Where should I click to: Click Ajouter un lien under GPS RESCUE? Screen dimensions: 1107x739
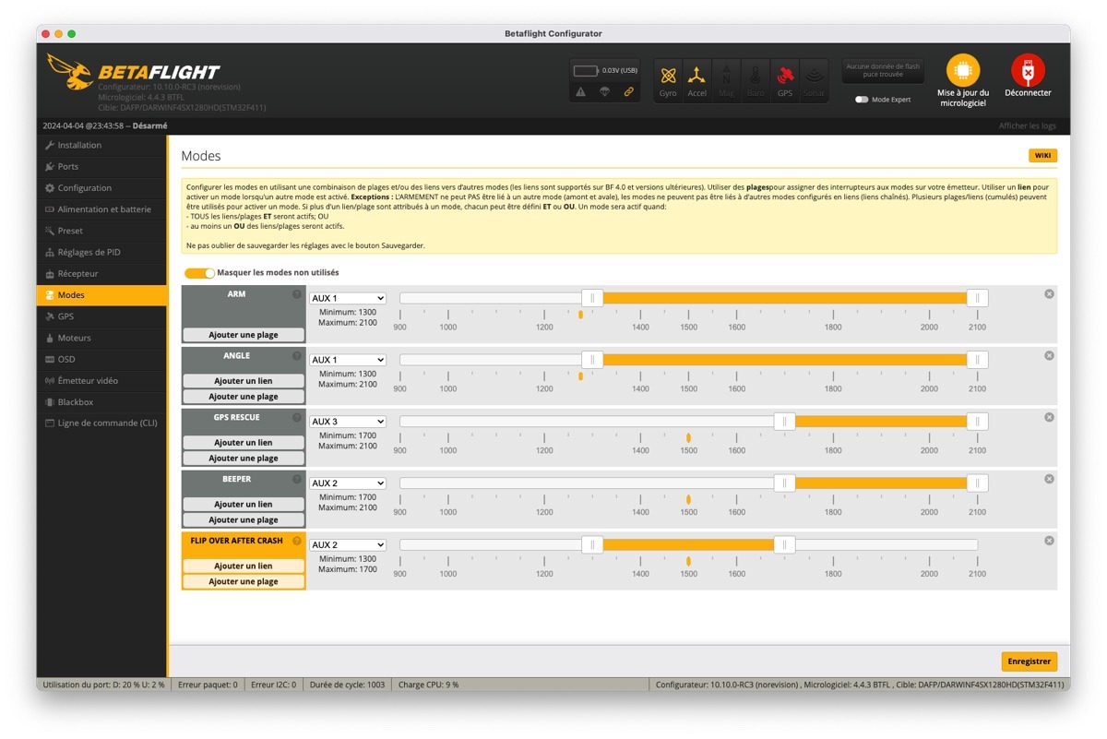pos(244,443)
